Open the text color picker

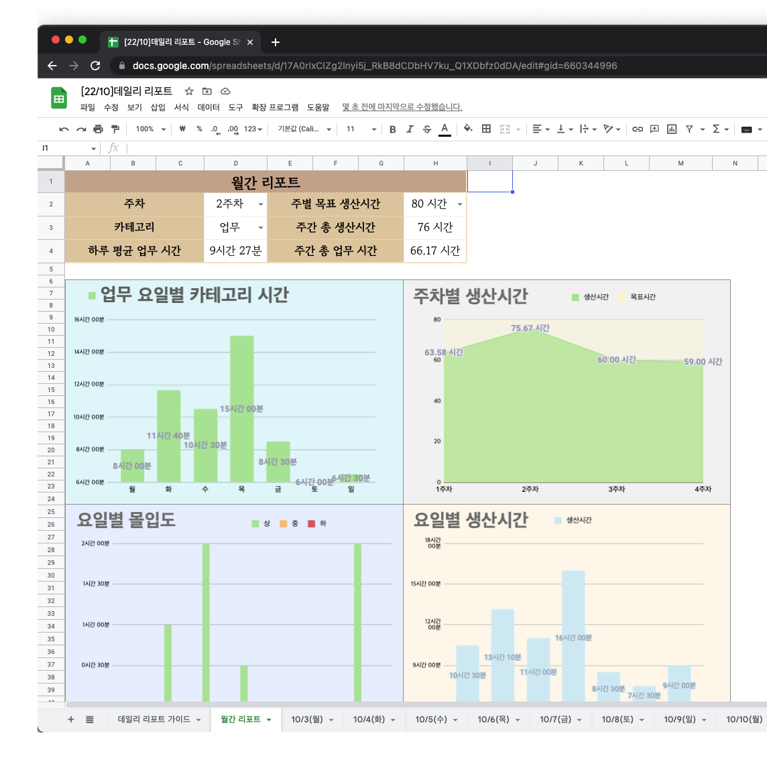(x=445, y=129)
